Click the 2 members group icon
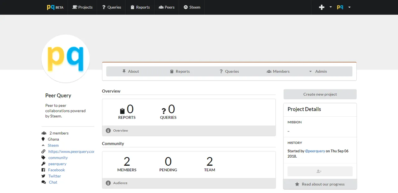398x193 pixels. [44, 133]
